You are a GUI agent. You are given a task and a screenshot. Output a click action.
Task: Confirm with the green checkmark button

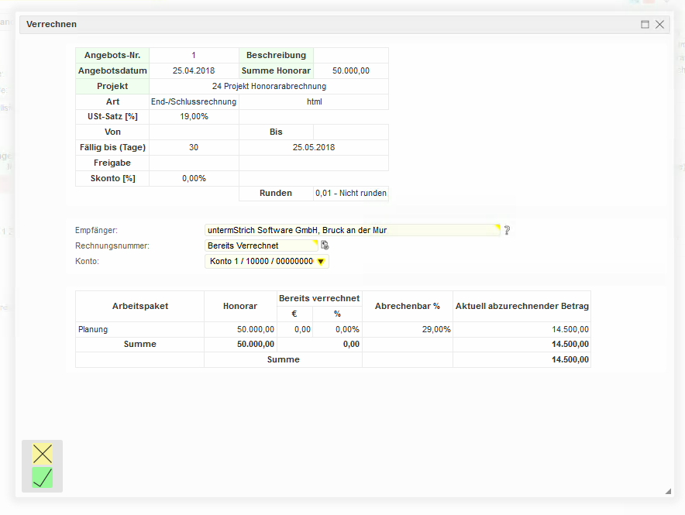point(43,478)
